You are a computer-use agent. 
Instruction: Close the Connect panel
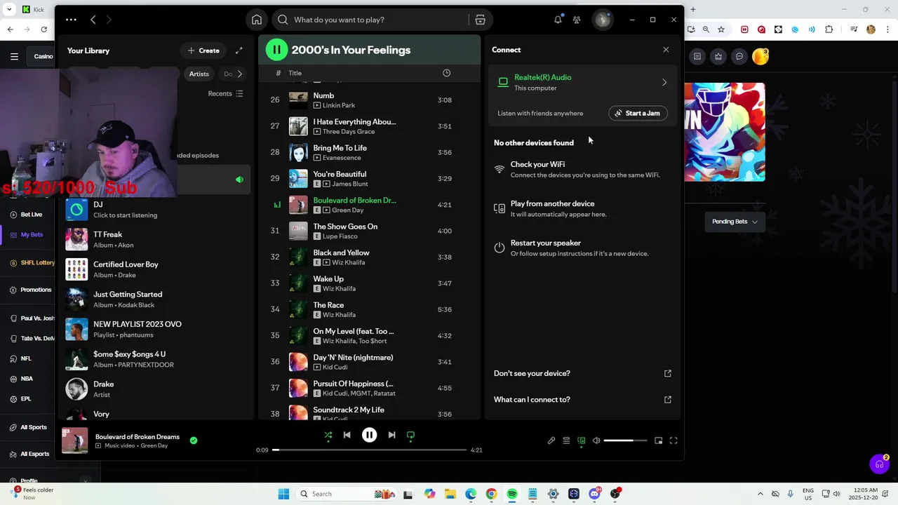point(666,50)
